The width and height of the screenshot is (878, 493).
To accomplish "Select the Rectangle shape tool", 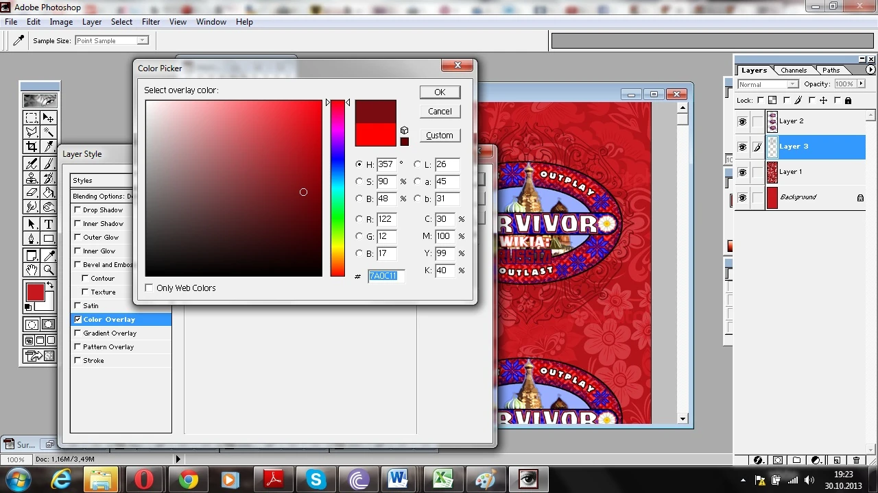I will point(48,238).
